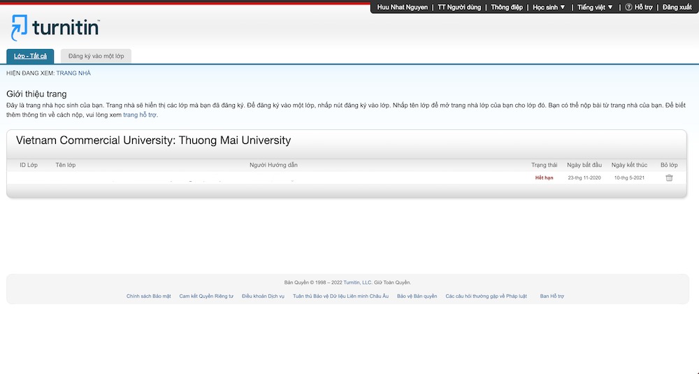Expand the Học sinh role dropdown
The width and height of the screenshot is (699, 374).
549,7
